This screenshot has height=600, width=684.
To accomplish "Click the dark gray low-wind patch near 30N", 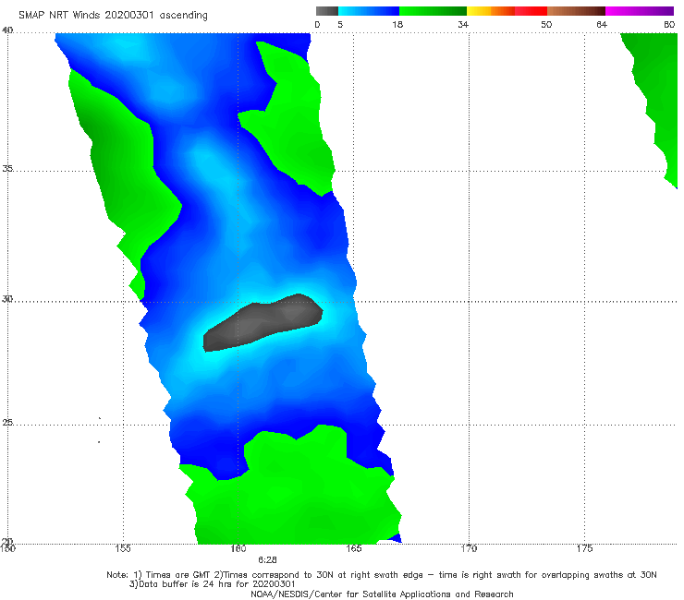I will (x=263, y=322).
